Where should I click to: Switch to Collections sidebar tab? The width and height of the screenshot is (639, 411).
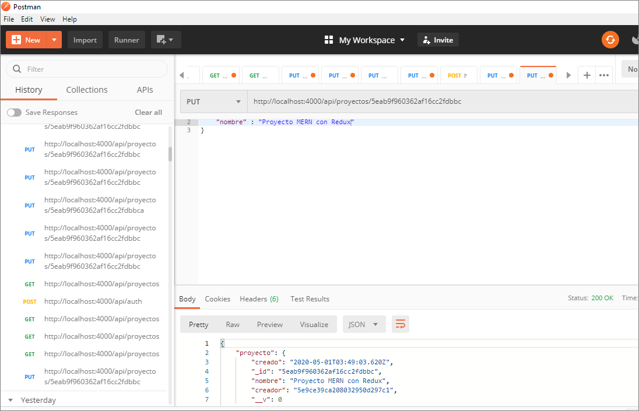(x=87, y=90)
